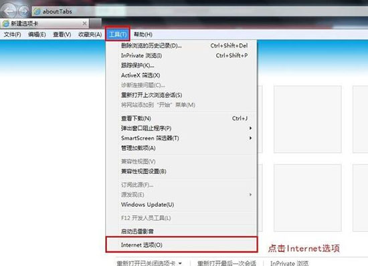This screenshot has width=368, height=266.
Task: Open the 帮助(H) menu
Action: pyautogui.click(x=143, y=35)
